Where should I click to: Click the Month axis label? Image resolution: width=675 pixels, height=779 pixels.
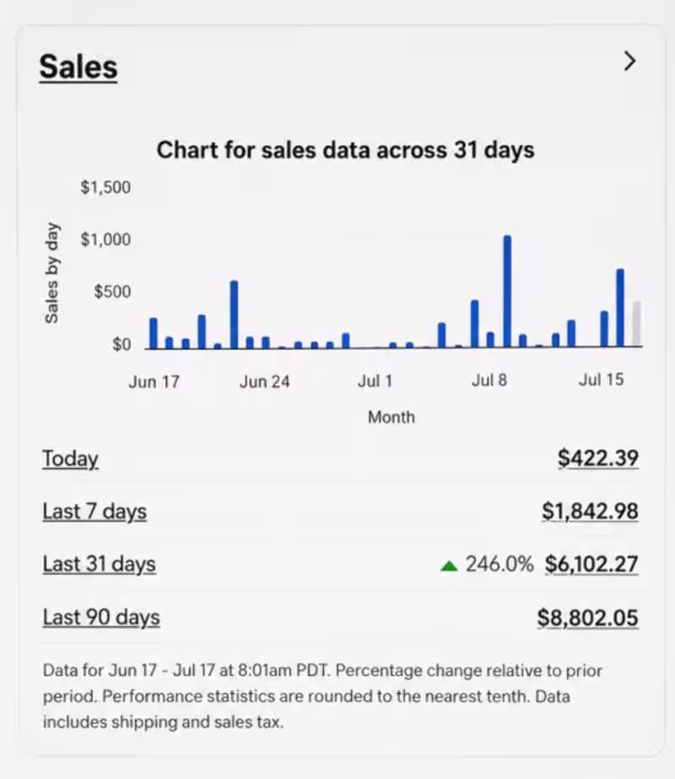click(x=391, y=417)
